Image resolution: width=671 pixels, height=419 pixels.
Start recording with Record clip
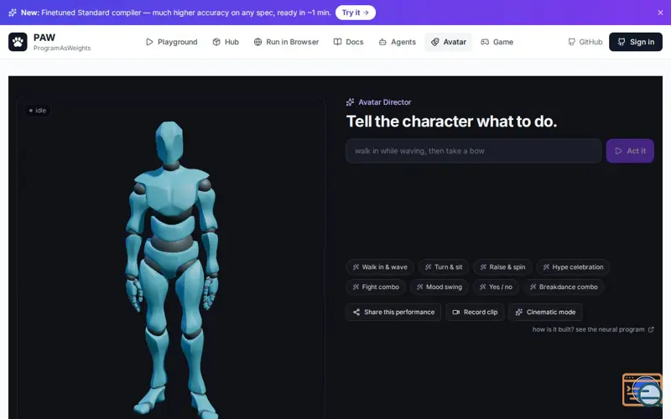tap(475, 312)
